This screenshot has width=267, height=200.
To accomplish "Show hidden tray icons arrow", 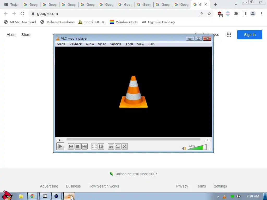I will point(218,196).
